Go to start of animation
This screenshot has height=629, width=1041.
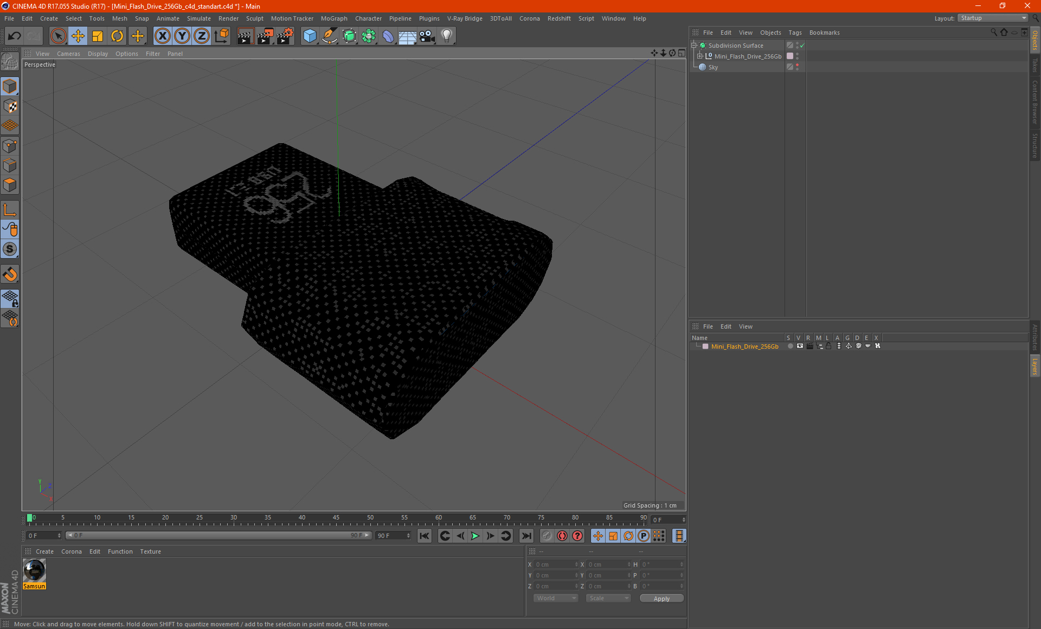coord(425,536)
